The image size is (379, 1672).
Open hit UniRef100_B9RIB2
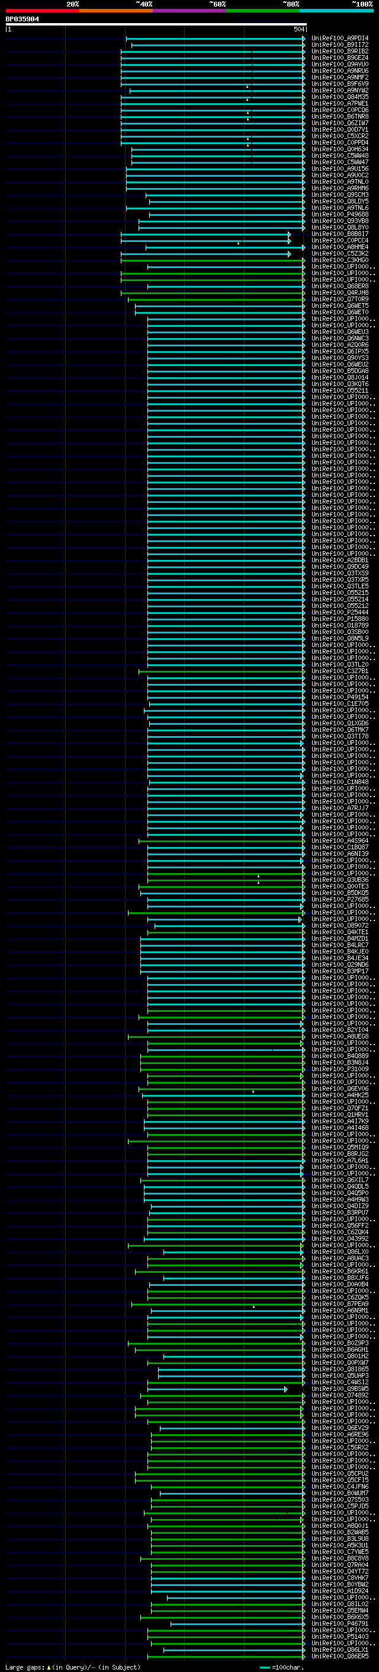point(339,51)
